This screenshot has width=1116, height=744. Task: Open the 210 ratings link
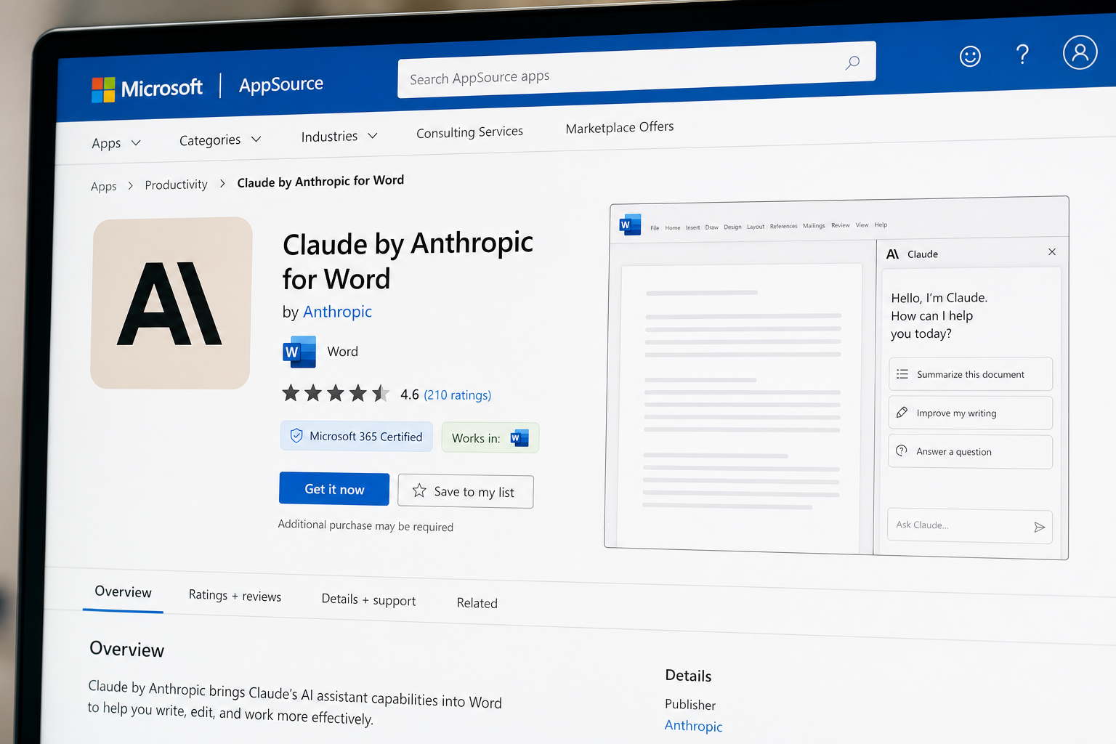click(457, 395)
